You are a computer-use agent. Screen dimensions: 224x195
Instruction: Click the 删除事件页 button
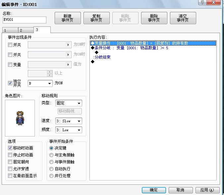[x=154, y=18]
